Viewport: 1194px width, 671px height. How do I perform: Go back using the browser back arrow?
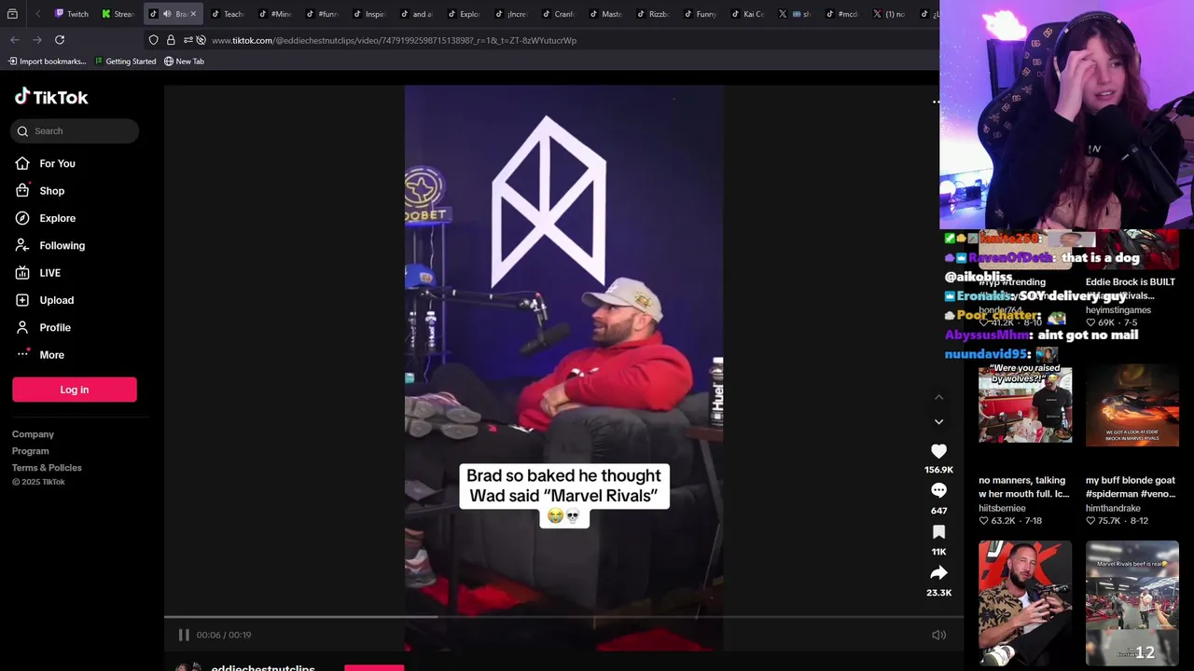(x=15, y=40)
